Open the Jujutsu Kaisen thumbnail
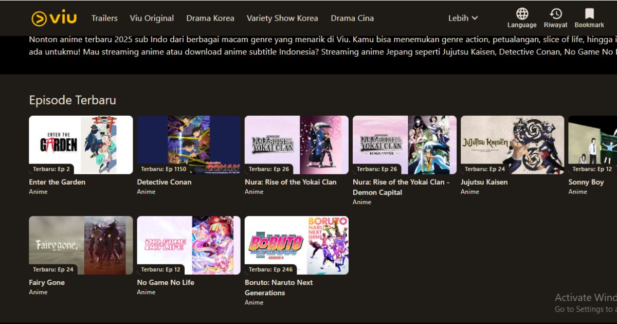617x324 pixels. [x=512, y=145]
